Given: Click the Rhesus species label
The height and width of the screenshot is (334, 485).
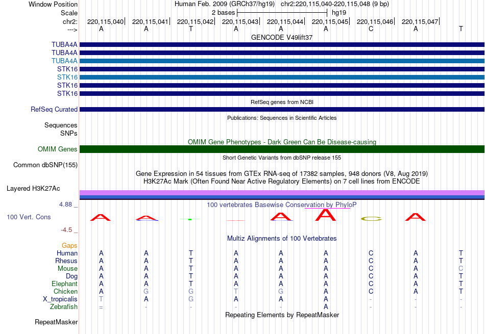Looking at the screenshot, I should tap(66, 261).
